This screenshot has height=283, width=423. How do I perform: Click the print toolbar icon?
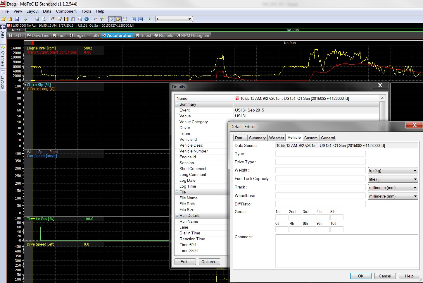pos(37,19)
